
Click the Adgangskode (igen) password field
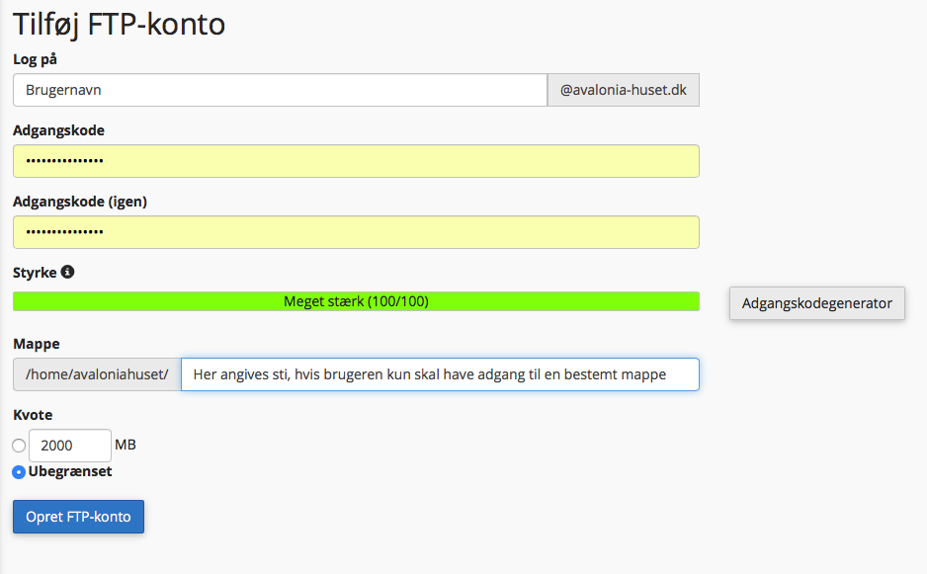pyautogui.click(x=356, y=232)
